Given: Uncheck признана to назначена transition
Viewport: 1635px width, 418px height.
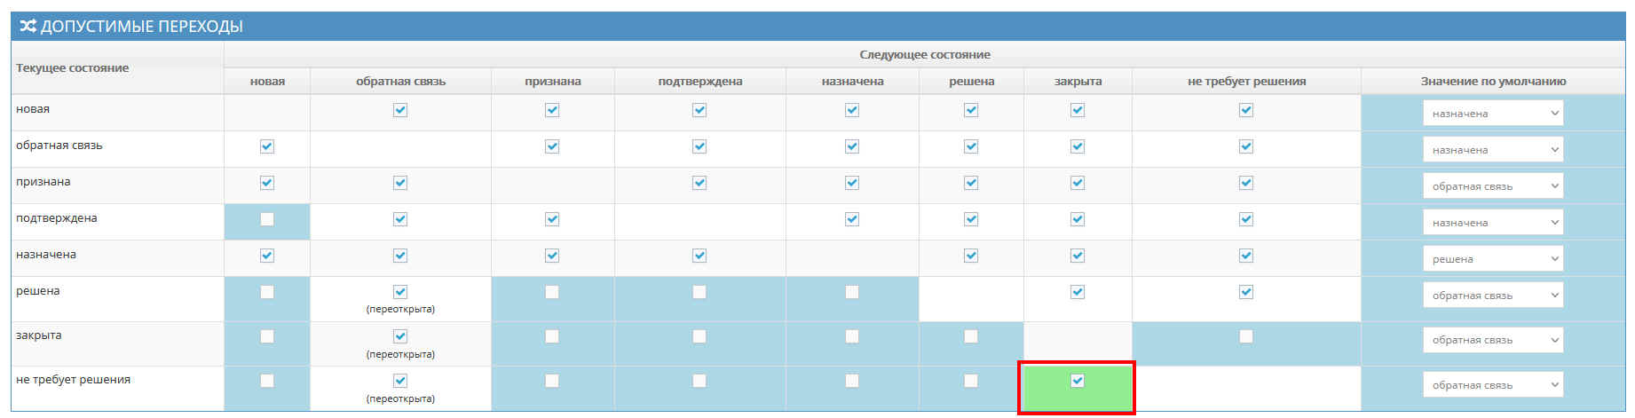Looking at the screenshot, I should tap(852, 183).
